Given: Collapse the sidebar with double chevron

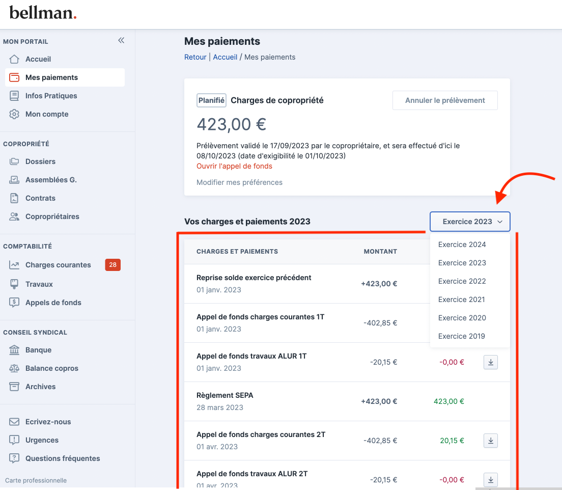Looking at the screenshot, I should [x=121, y=41].
